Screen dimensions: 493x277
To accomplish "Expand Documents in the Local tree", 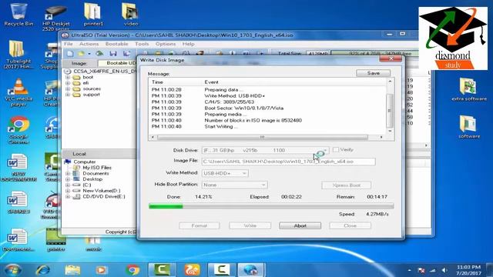I will point(68,173).
